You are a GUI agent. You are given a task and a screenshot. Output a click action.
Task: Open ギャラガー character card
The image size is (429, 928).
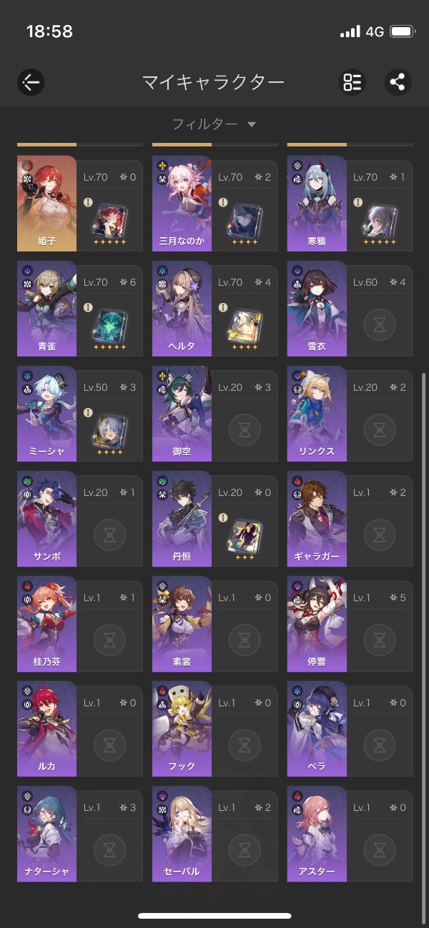point(350,519)
